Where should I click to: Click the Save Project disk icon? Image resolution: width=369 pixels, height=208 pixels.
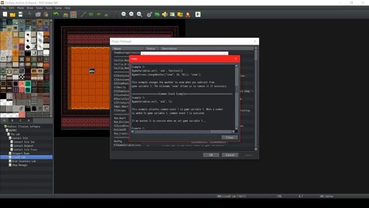(21, 14)
